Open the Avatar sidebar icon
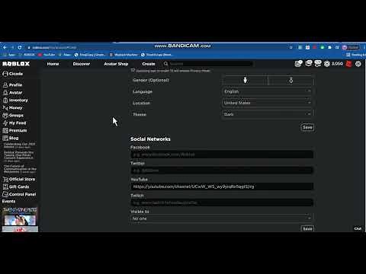 pos(5,93)
